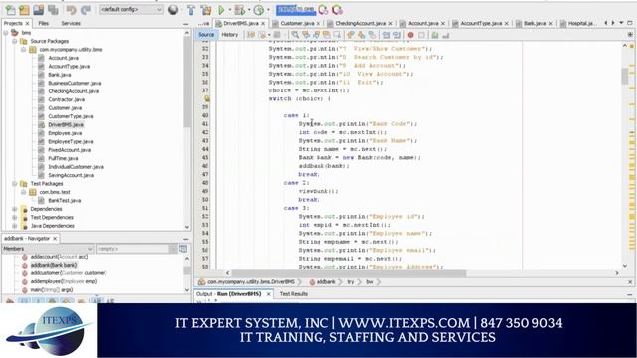This screenshot has height=358, width=637.
Task: Click the red Start Macro Recording icon
Action: coord(410,35)
